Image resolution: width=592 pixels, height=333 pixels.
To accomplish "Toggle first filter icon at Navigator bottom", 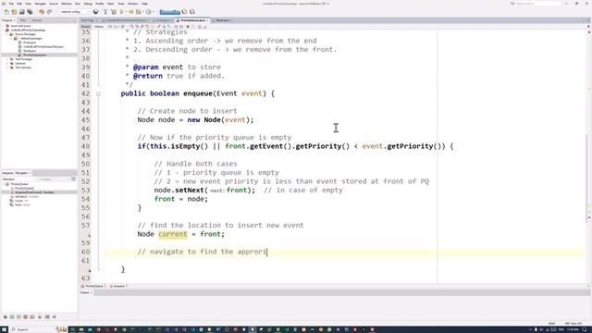I will click(x=6, y=317).
